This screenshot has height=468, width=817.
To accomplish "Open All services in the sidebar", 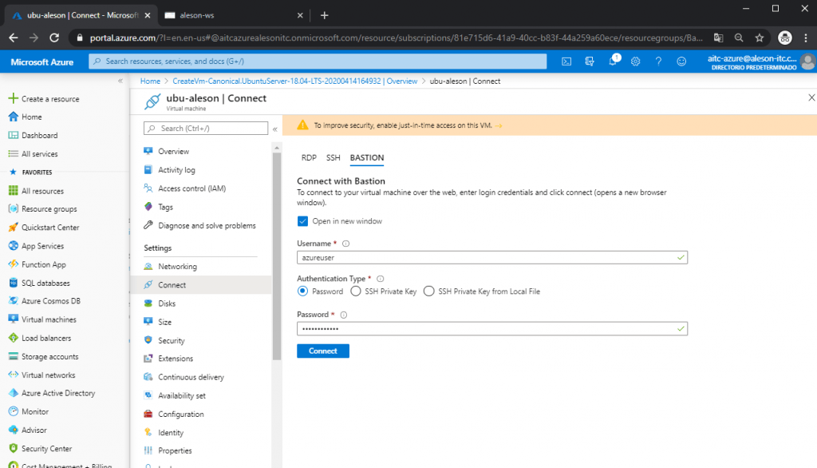I will 40,154.
